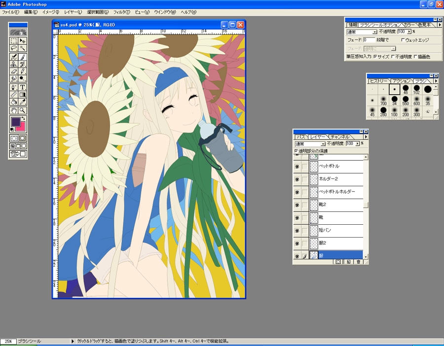Reset to default colors icon
The width and height of the screenshot is (444, 346).
tap(12, 130)
